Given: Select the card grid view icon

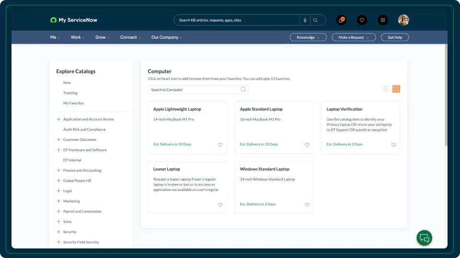Looking at the screenshot, I should pyautogui.click(x=396, y=89).
